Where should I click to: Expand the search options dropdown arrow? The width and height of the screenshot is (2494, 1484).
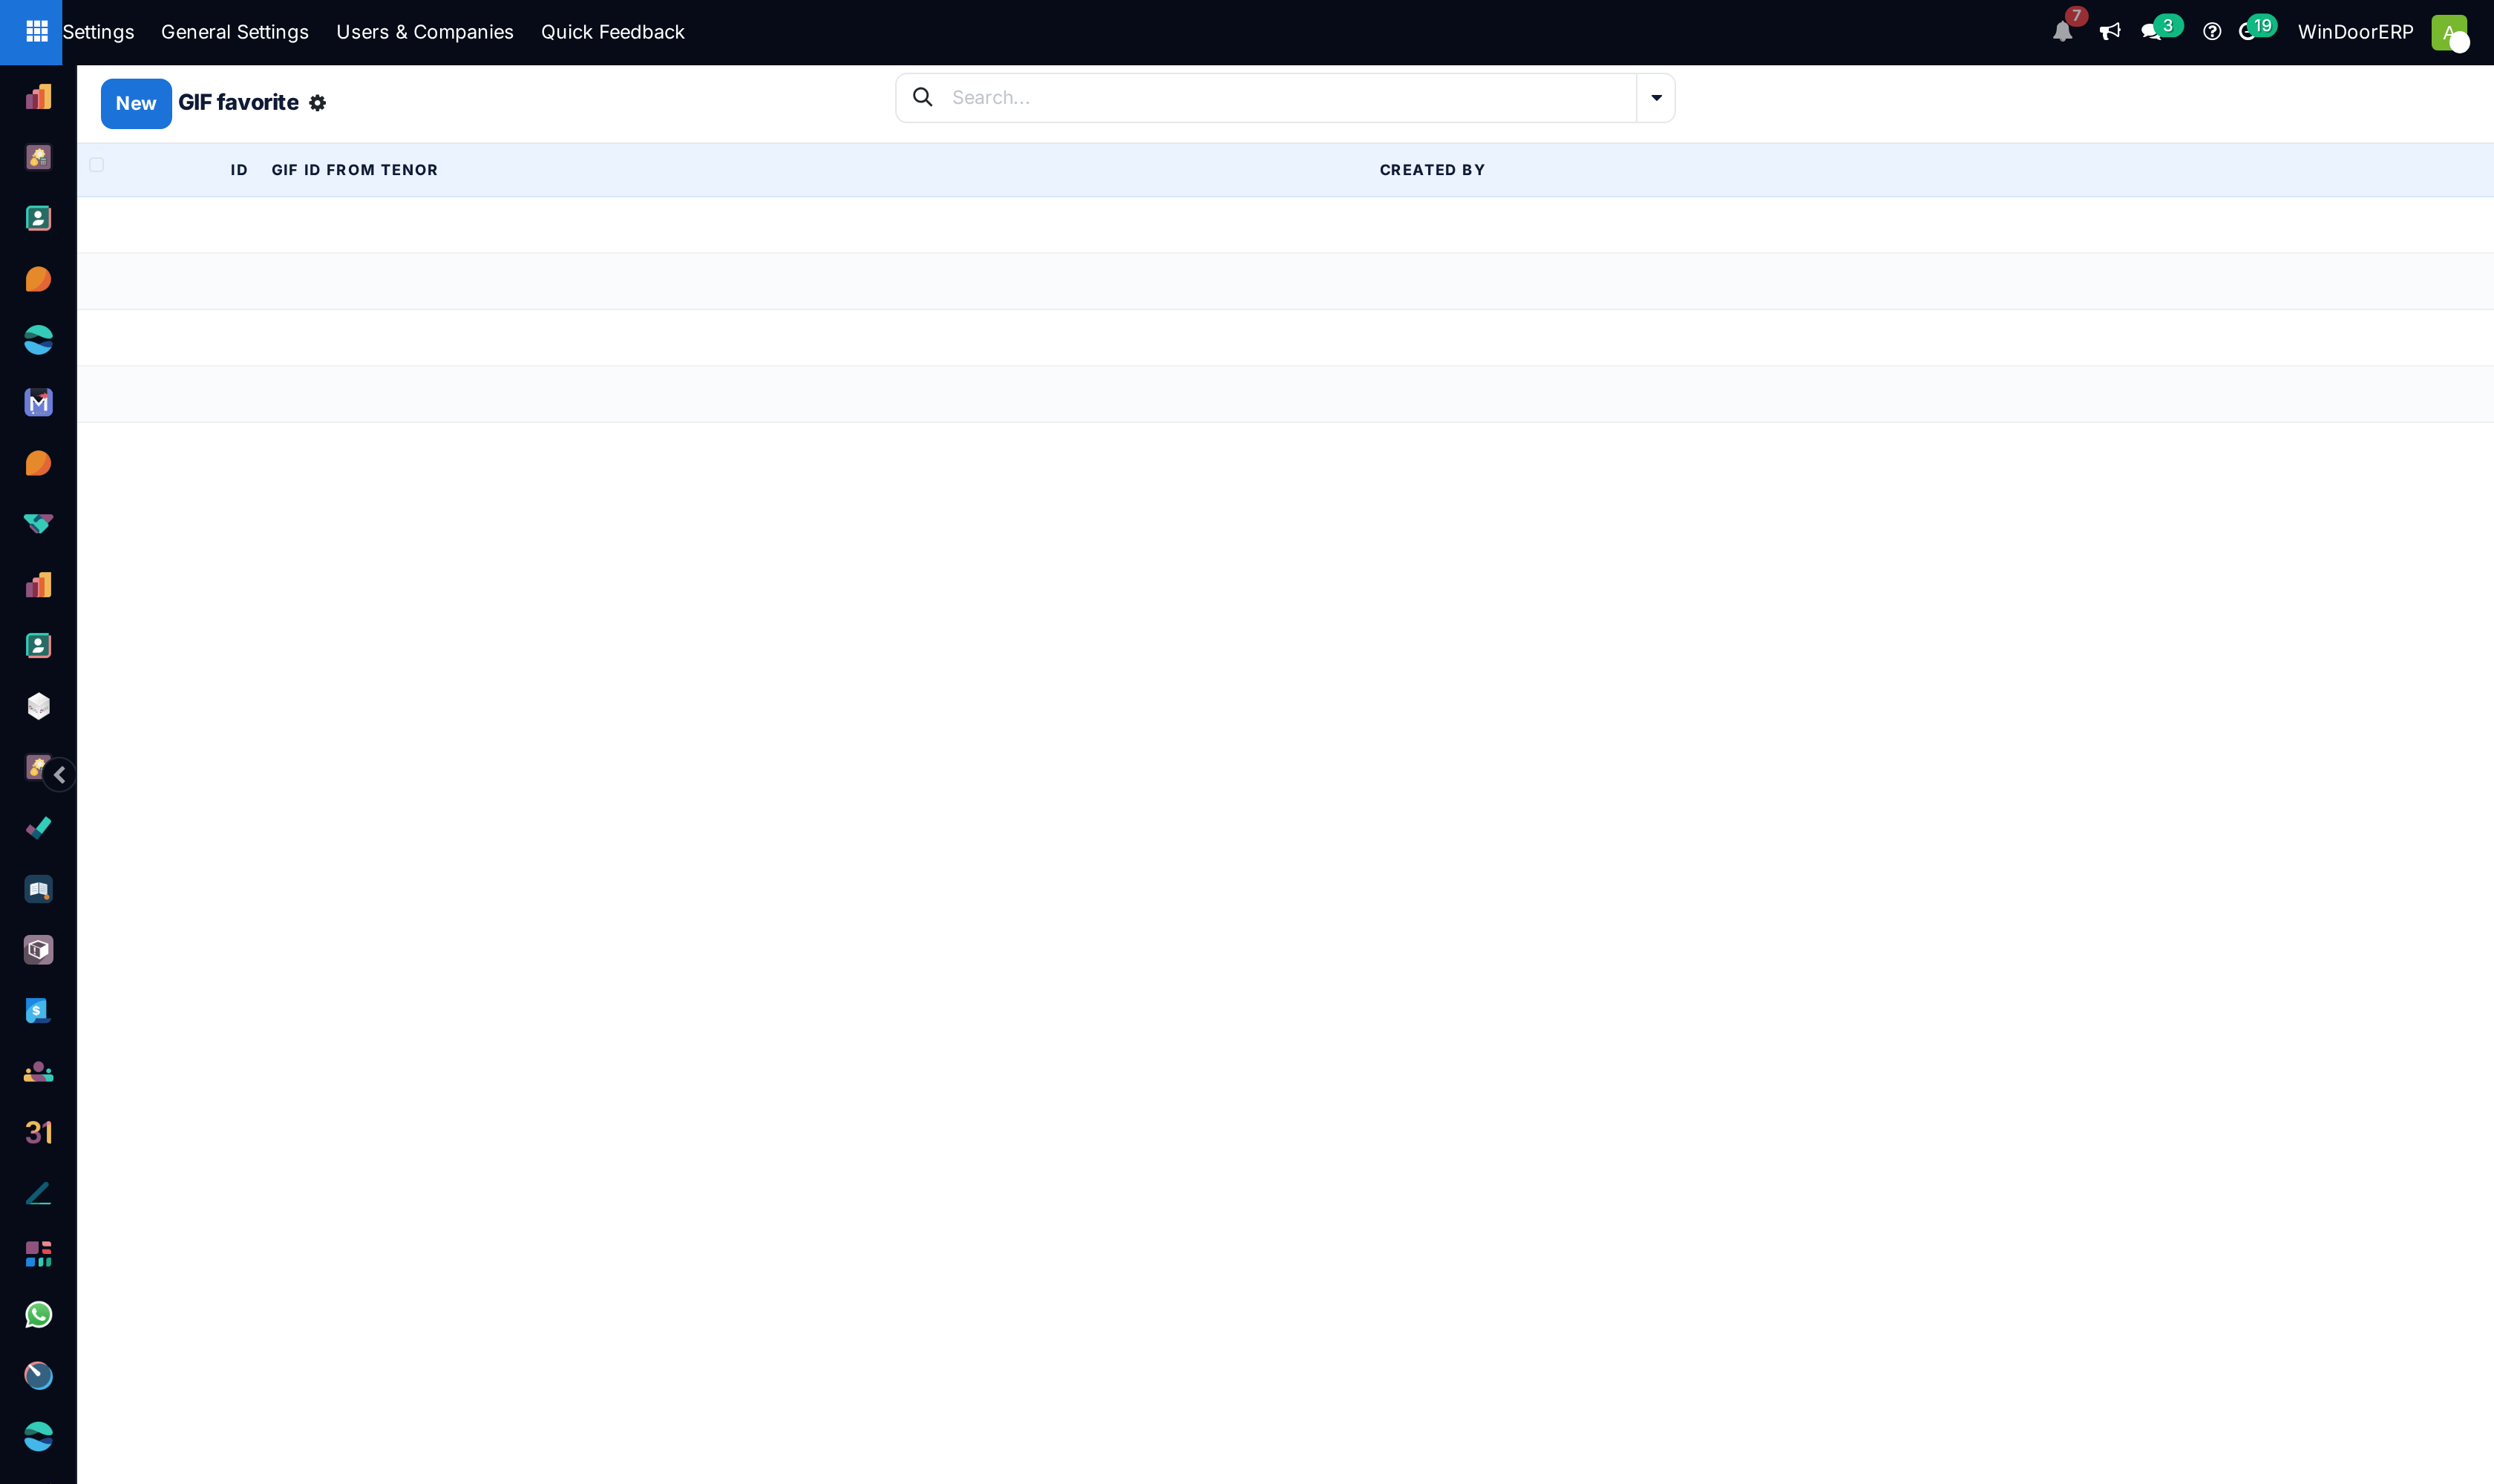coord(1656,98)
